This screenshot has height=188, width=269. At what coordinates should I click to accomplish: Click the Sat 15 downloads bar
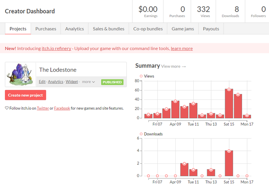tap(229, 163)
